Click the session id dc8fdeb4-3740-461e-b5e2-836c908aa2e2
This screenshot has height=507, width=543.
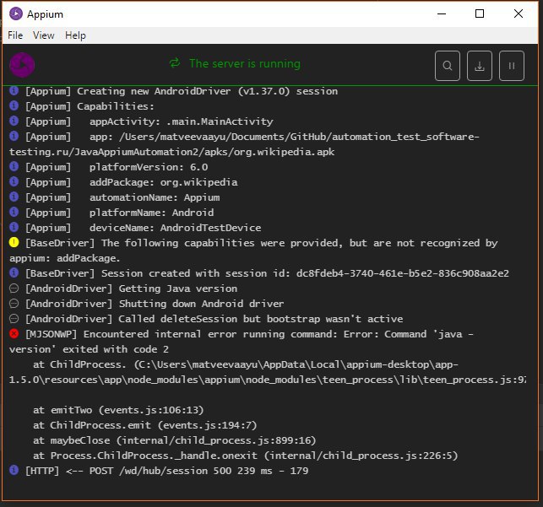pos(403,273)
